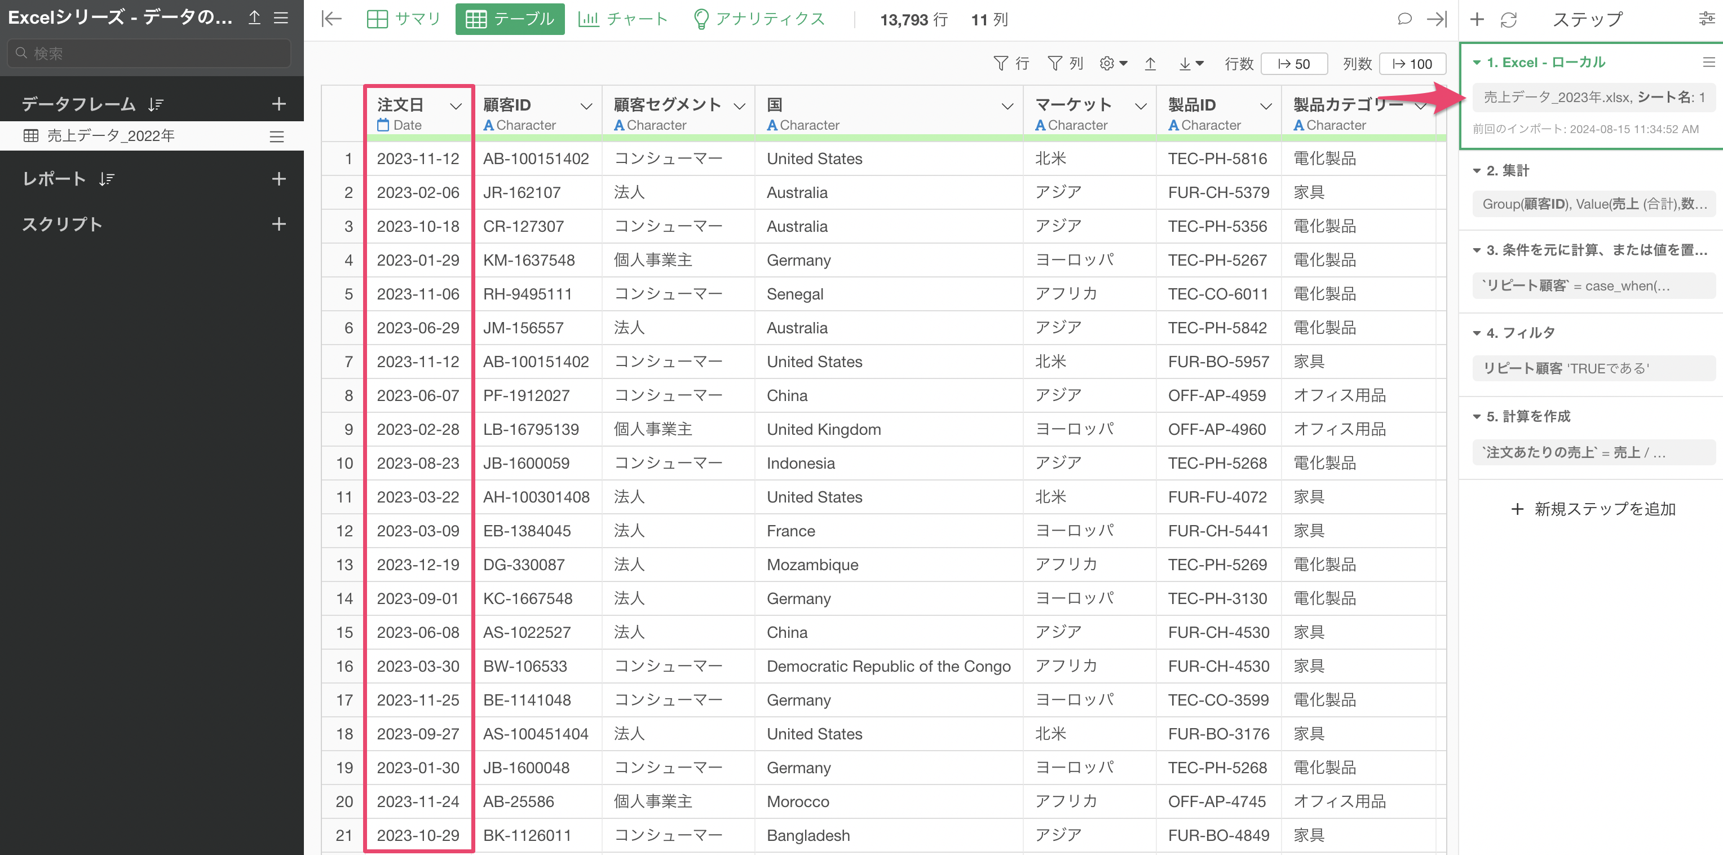Collapse step 1 Excel - ローカル
1723x855 pixels.
coord(1476,63)
